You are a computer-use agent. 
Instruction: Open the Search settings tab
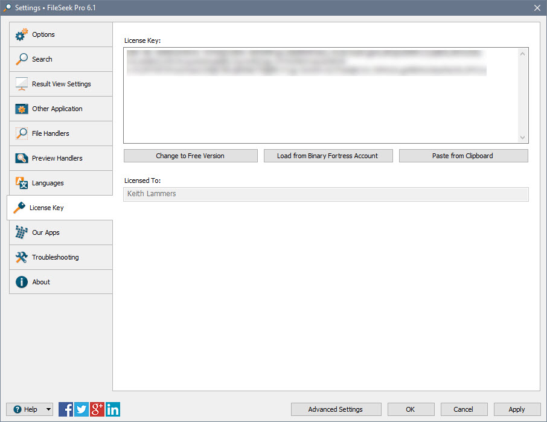61,59
